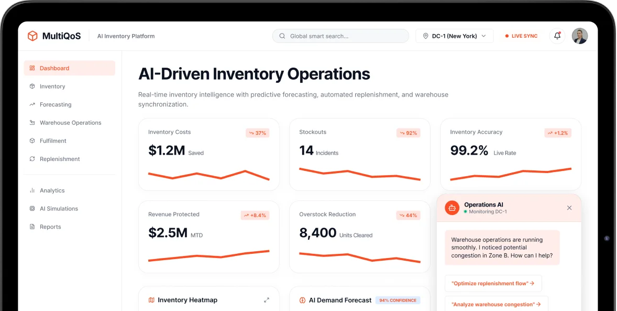This screenshot has width=617, height=311.
Task: Go to Forecasting in the sidebar
Action: (x=70, y=104)
